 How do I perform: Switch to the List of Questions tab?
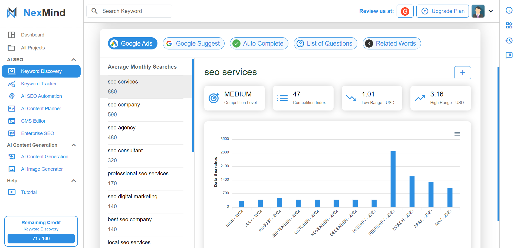click(325, 43)
